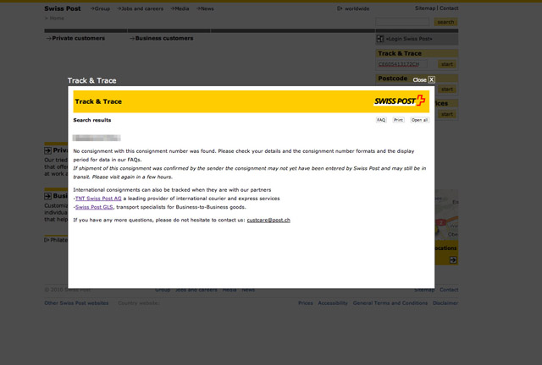Click the blurred consignment number in results
Image resolution: width=542 pixels, height=365 pixels.
pyautogui.click(x=97, y=138)
